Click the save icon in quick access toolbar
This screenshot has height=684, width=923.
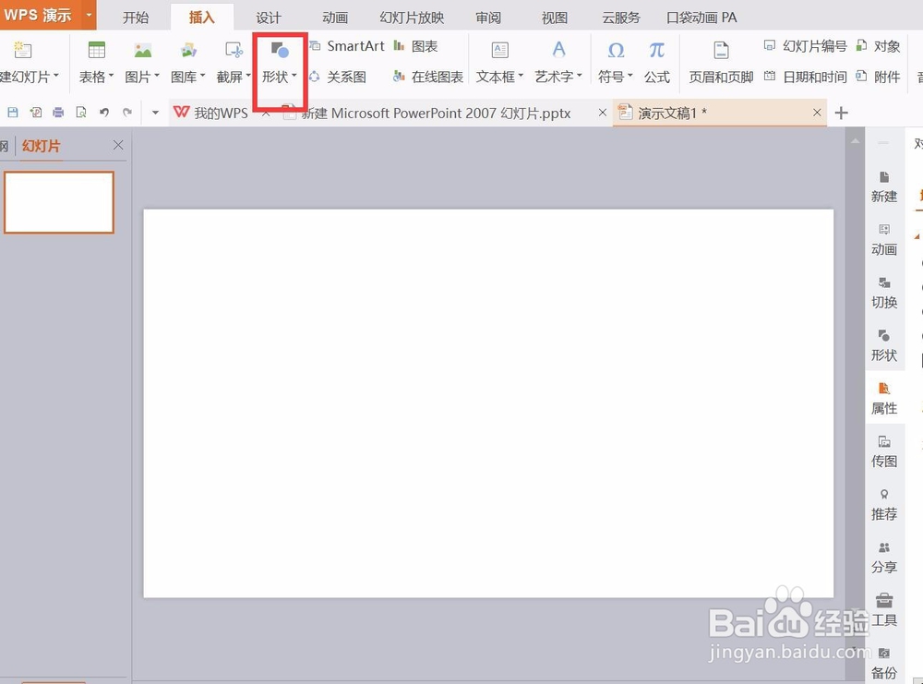(x=13, y=112)
